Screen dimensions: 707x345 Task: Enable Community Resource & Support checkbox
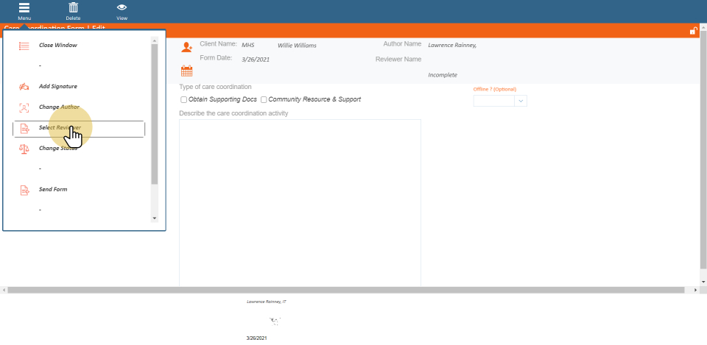(264, 99)
